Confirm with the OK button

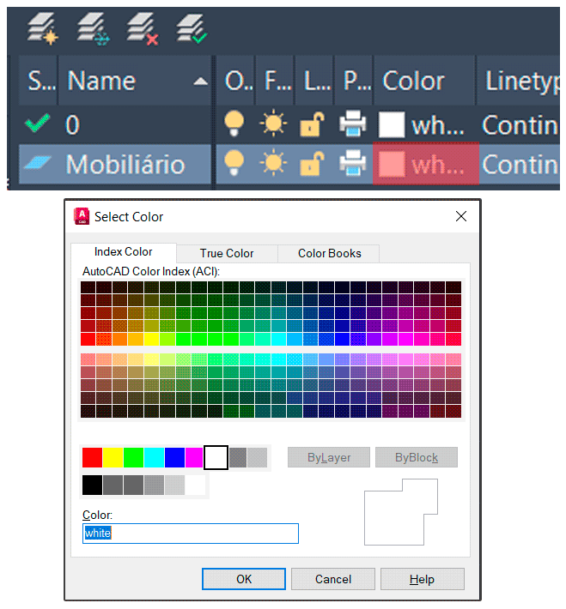(244, 579)
